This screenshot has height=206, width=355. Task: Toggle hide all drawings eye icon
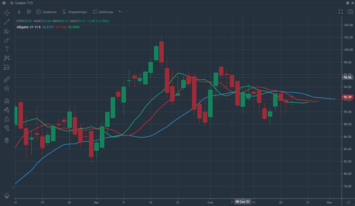tap(7, 128)
